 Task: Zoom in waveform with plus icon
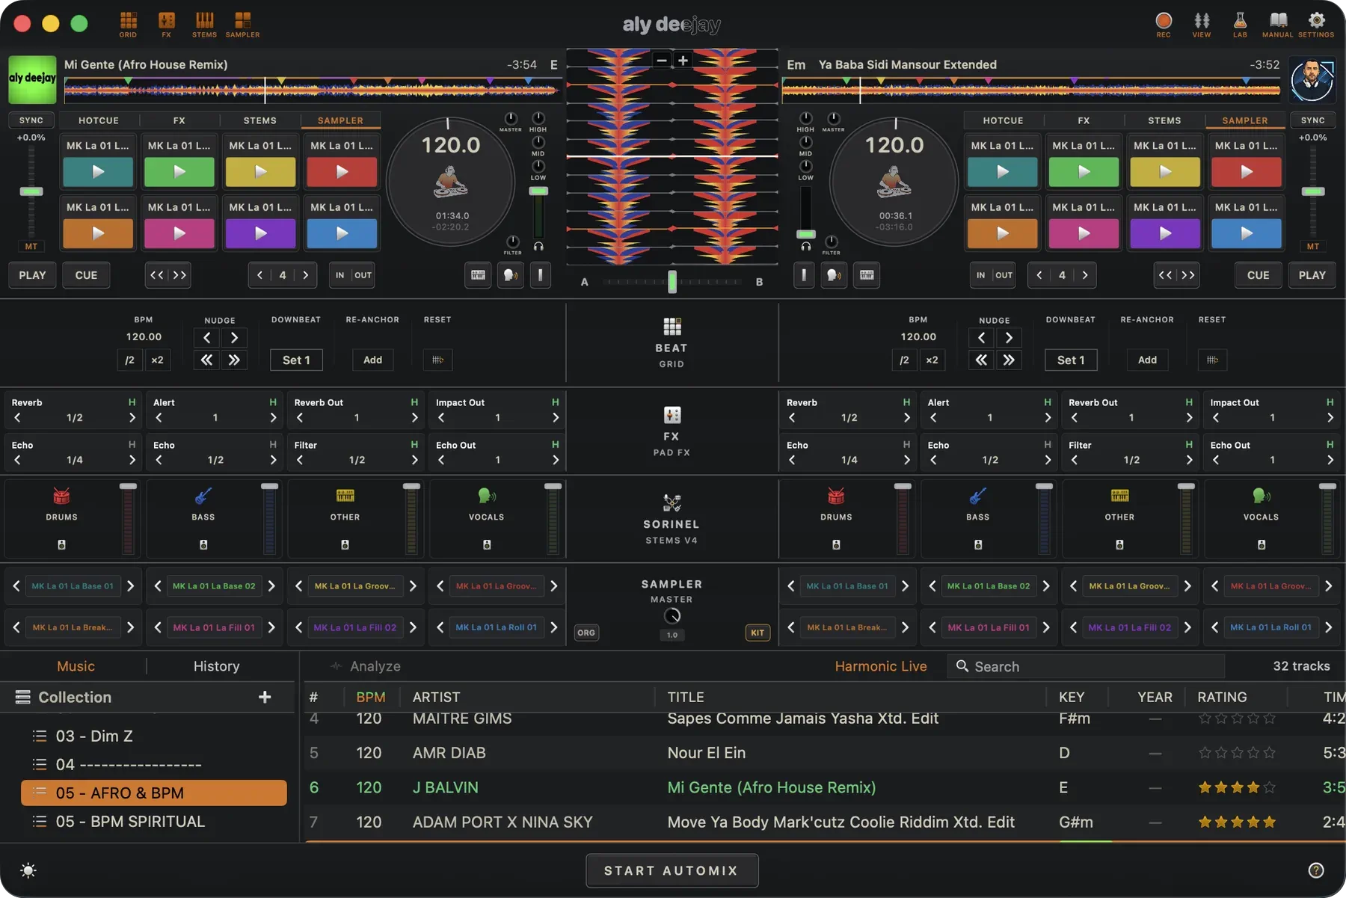pos(683,61)
